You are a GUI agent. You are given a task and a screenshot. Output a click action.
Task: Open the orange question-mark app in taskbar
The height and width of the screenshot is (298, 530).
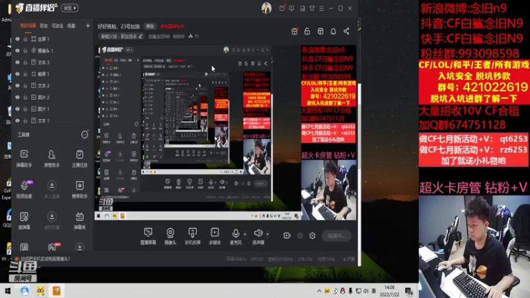click(56, 291)
